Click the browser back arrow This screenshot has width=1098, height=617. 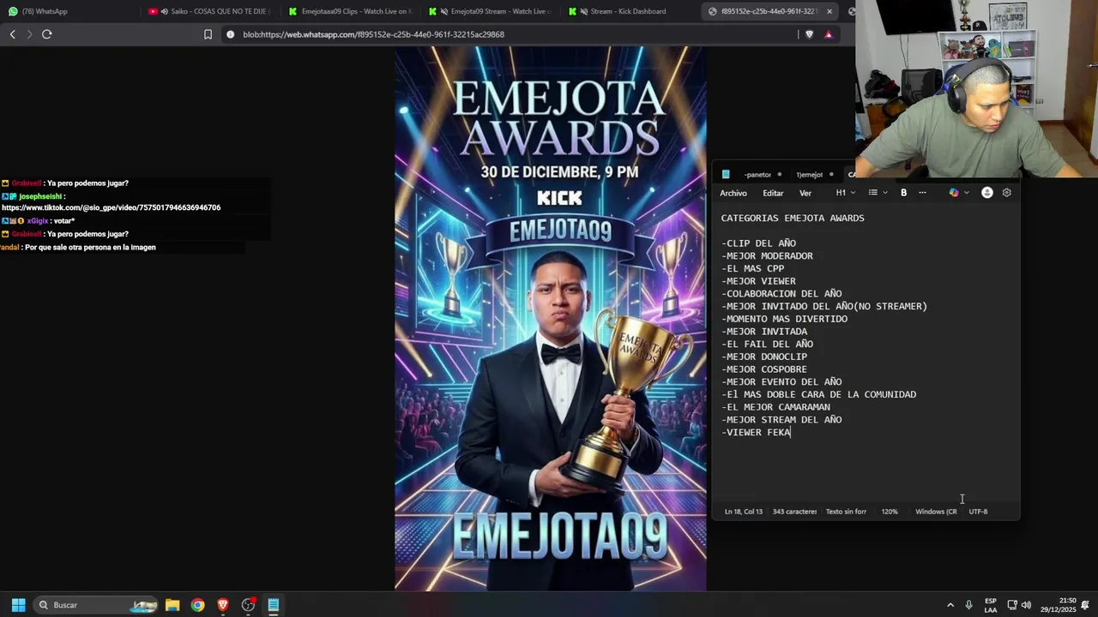12,34
